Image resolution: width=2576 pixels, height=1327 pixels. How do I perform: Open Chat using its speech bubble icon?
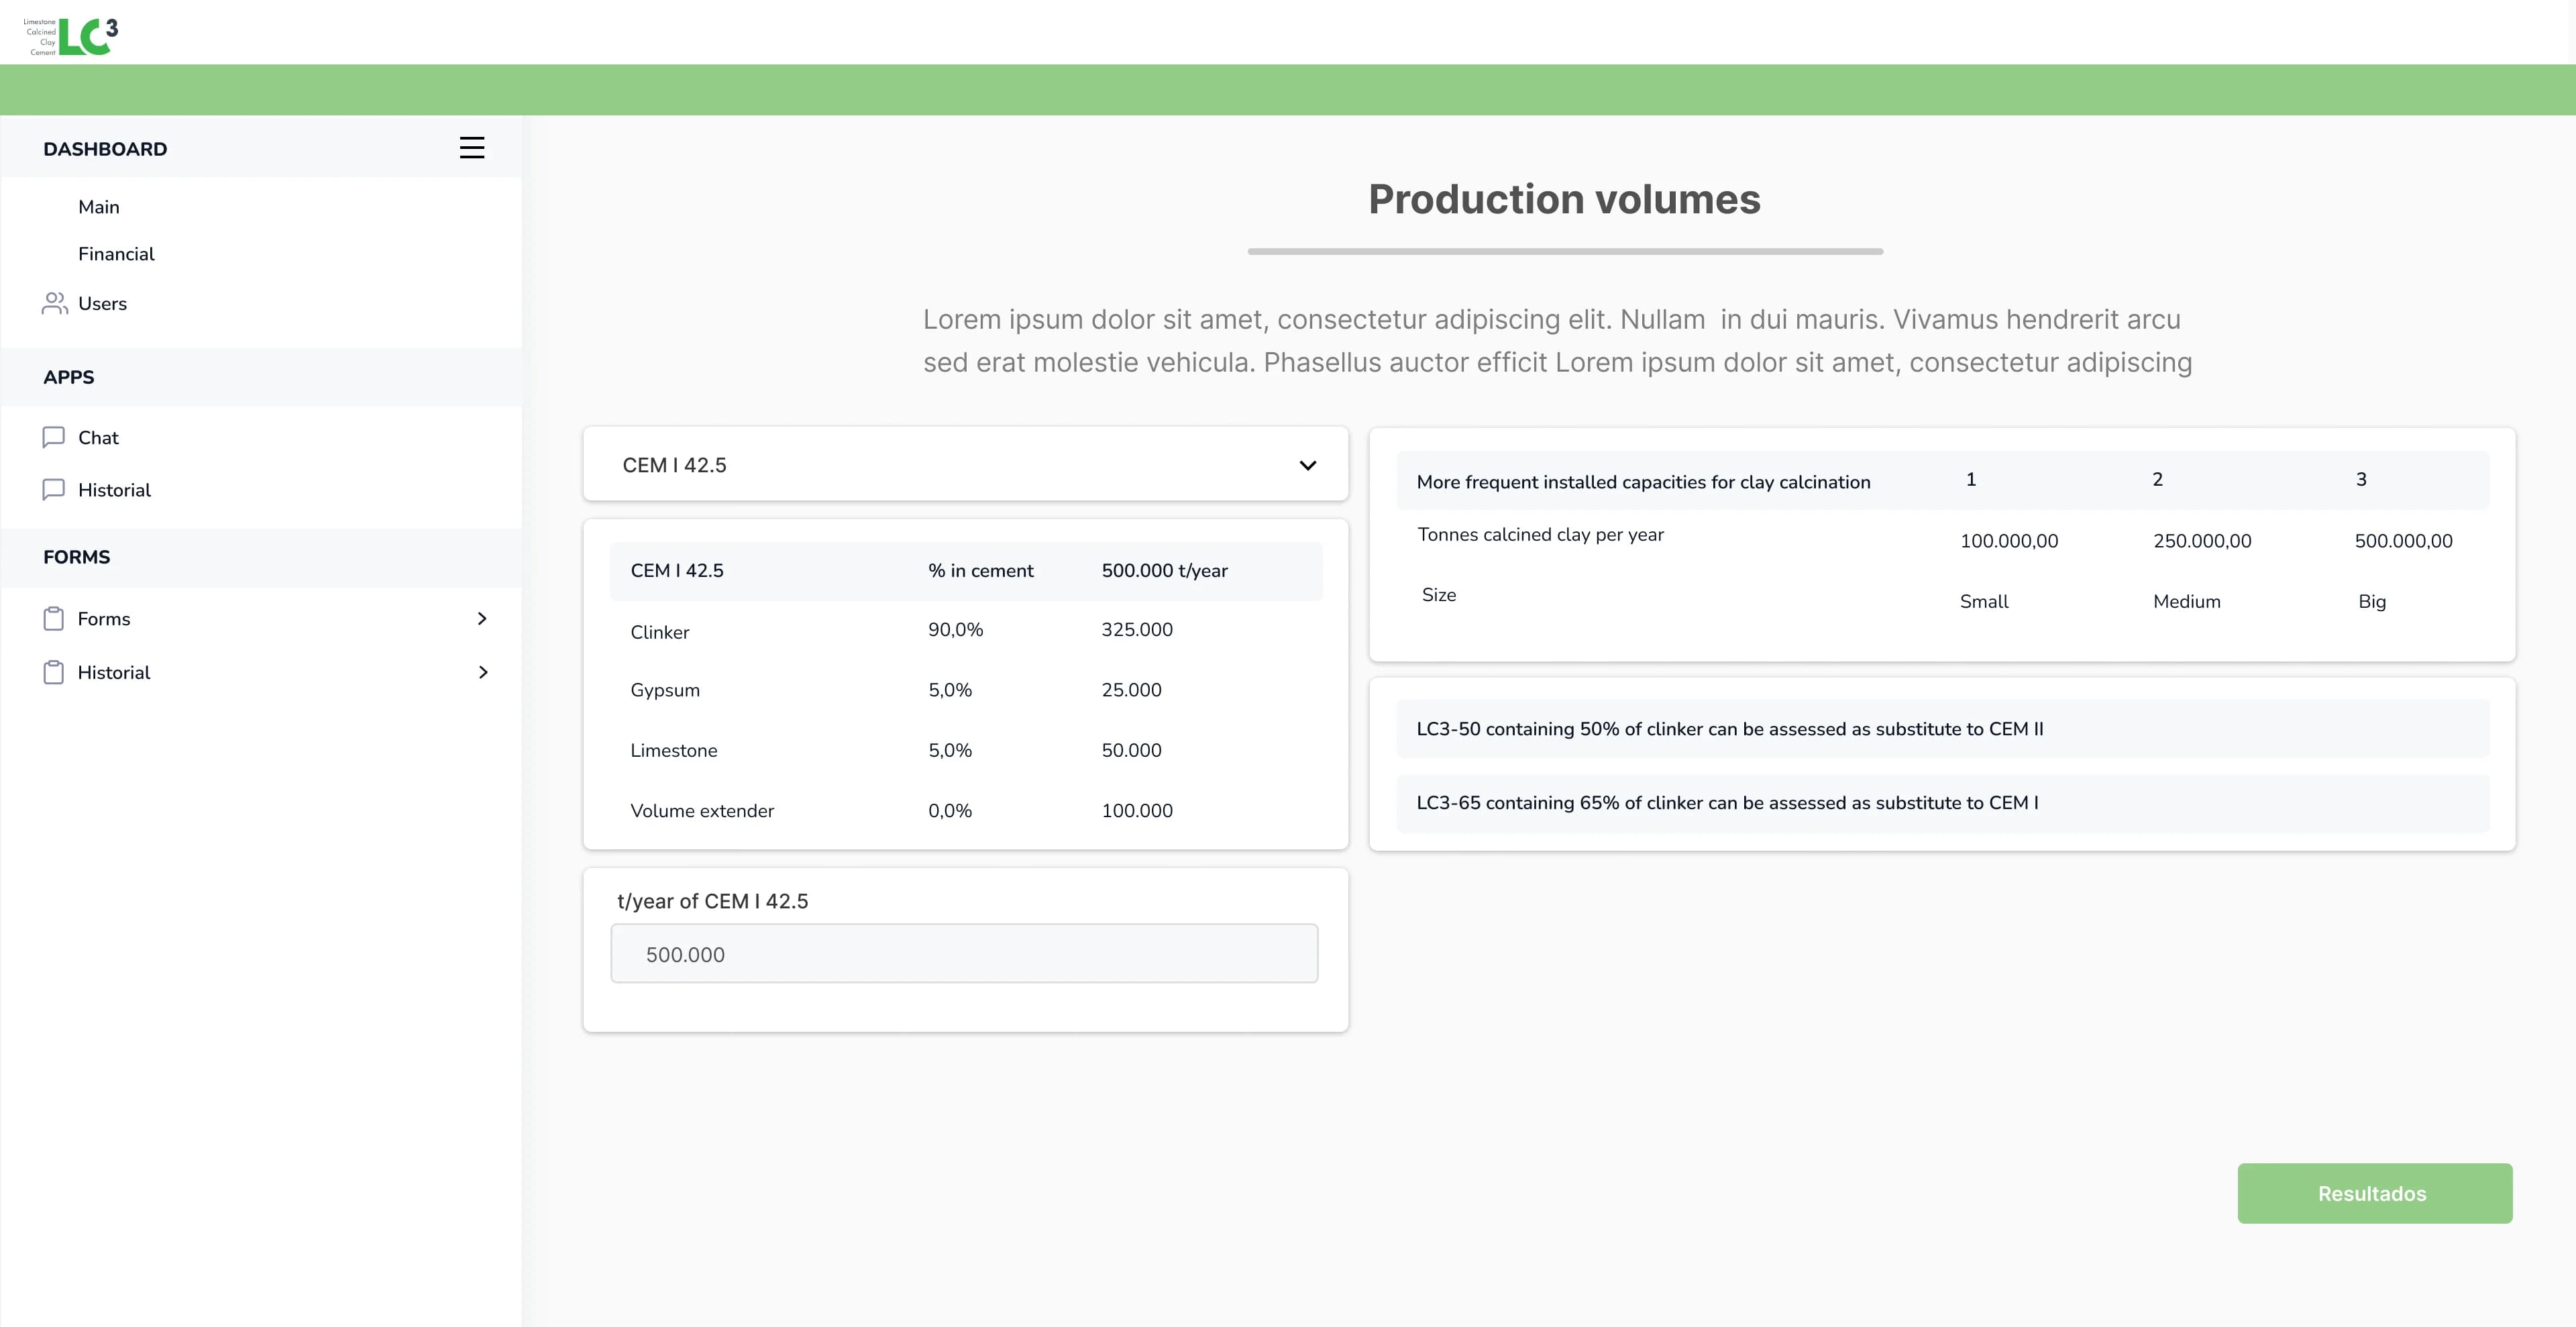pyautogui.click(x=55, y=437)
